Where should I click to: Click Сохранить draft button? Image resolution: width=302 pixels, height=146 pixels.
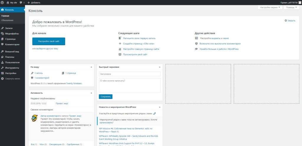coord(106,97)
